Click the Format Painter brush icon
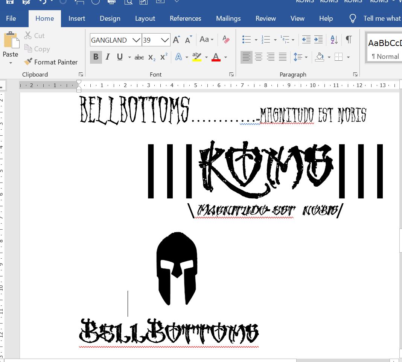The height and width of the screenshot is (362, 402). point(28,62)
